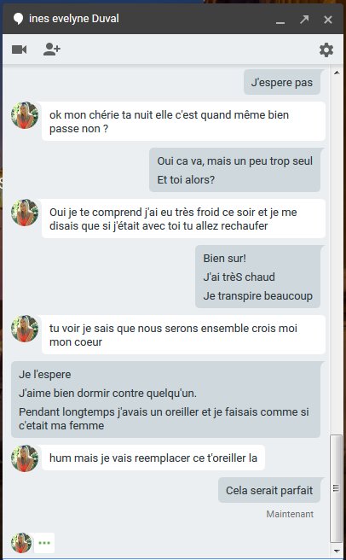
Task: Pop out the chat with the arrow icon
Action: (304, 19)
